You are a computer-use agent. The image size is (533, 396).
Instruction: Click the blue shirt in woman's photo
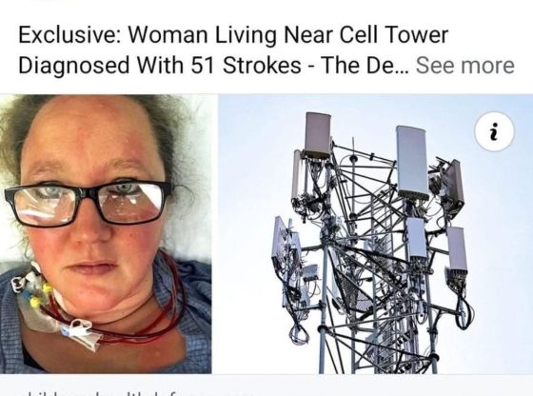(x=190, y=323)
